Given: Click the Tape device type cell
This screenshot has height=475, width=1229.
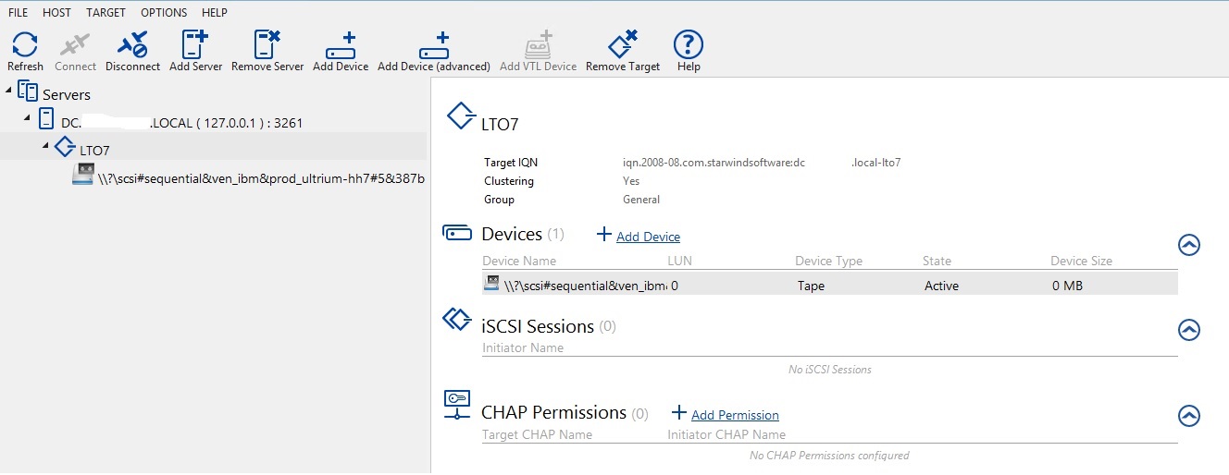Looking at the screenshot, I should point(811,286).
